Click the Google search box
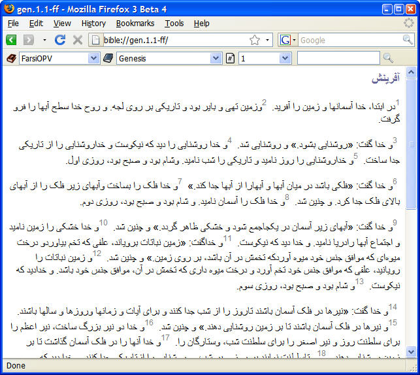This screenshot has height=375, width=420. tap(350, 41)
